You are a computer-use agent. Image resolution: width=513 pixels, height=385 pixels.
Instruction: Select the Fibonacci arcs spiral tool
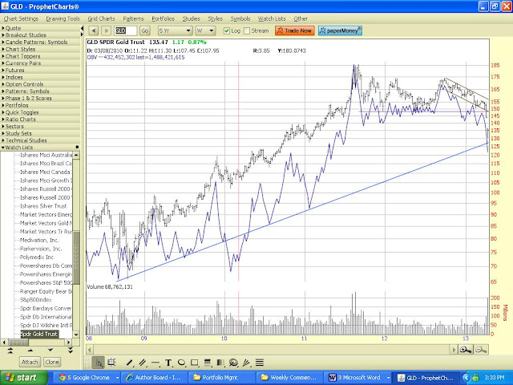[x=233, y=363]
